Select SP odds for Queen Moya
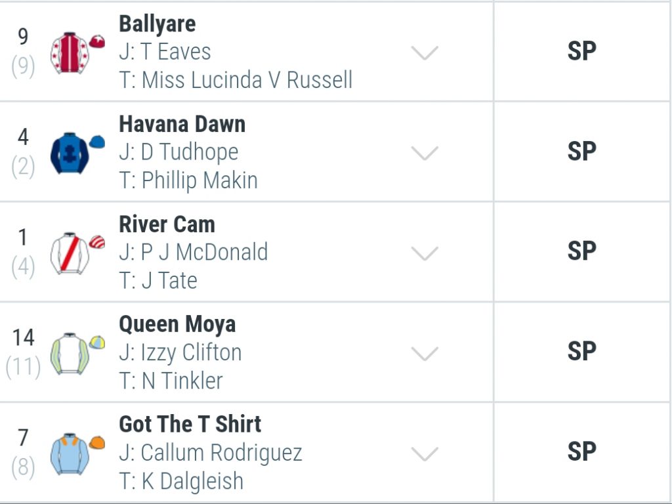This screenshot has width=672, height=504. point(581,352)
